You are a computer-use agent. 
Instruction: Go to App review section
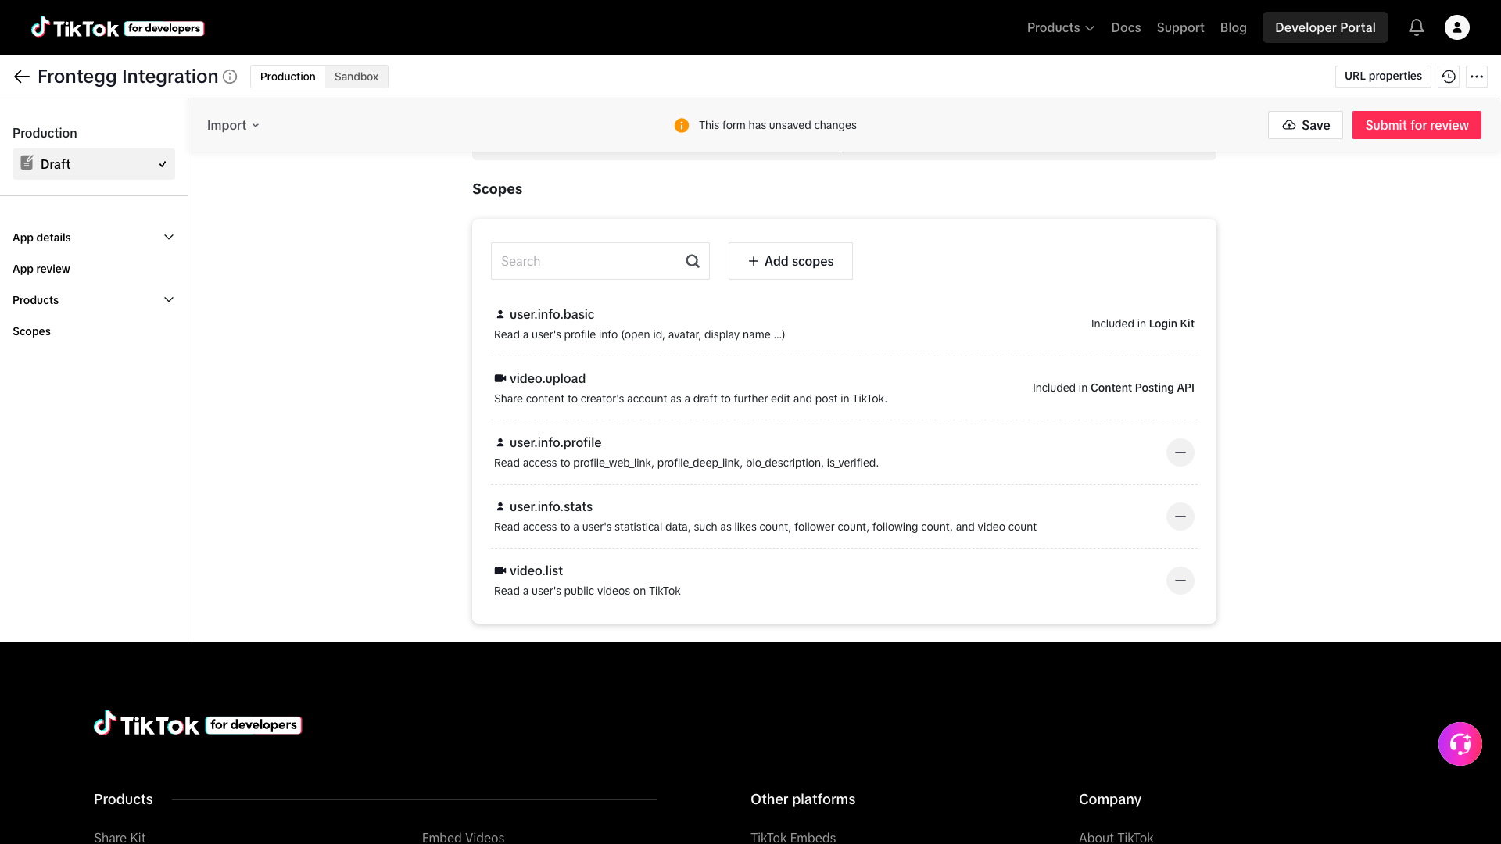[41, 269]
